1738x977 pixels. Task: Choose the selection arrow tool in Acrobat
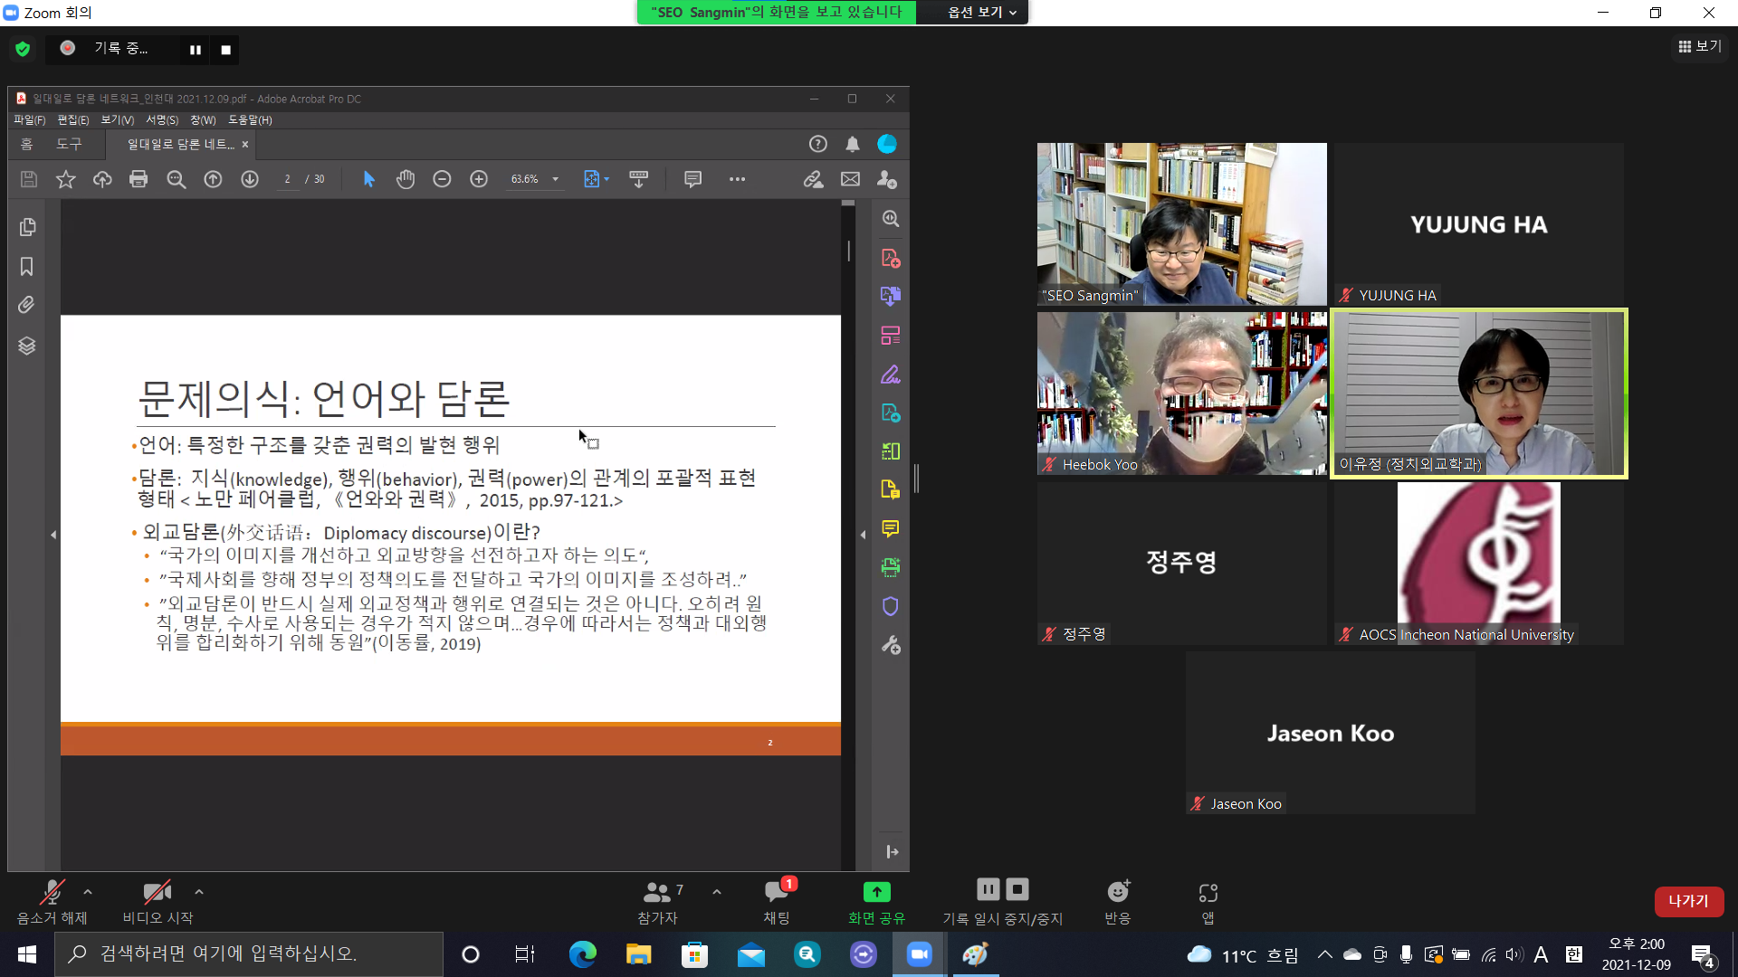(368, 179)
